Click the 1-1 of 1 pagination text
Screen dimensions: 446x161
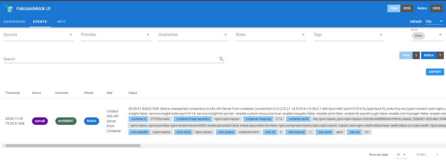(421, 155)
